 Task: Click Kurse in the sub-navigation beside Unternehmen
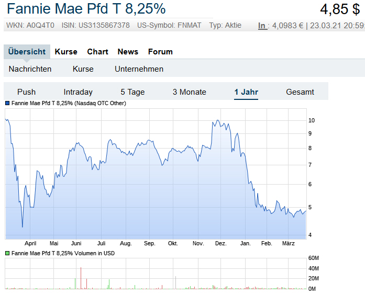coord(83,69)
